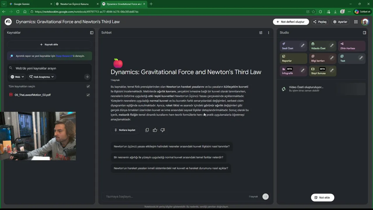373x210 pixels.
Task: Go to browser home icon
Action: click(x=25, y=12)
